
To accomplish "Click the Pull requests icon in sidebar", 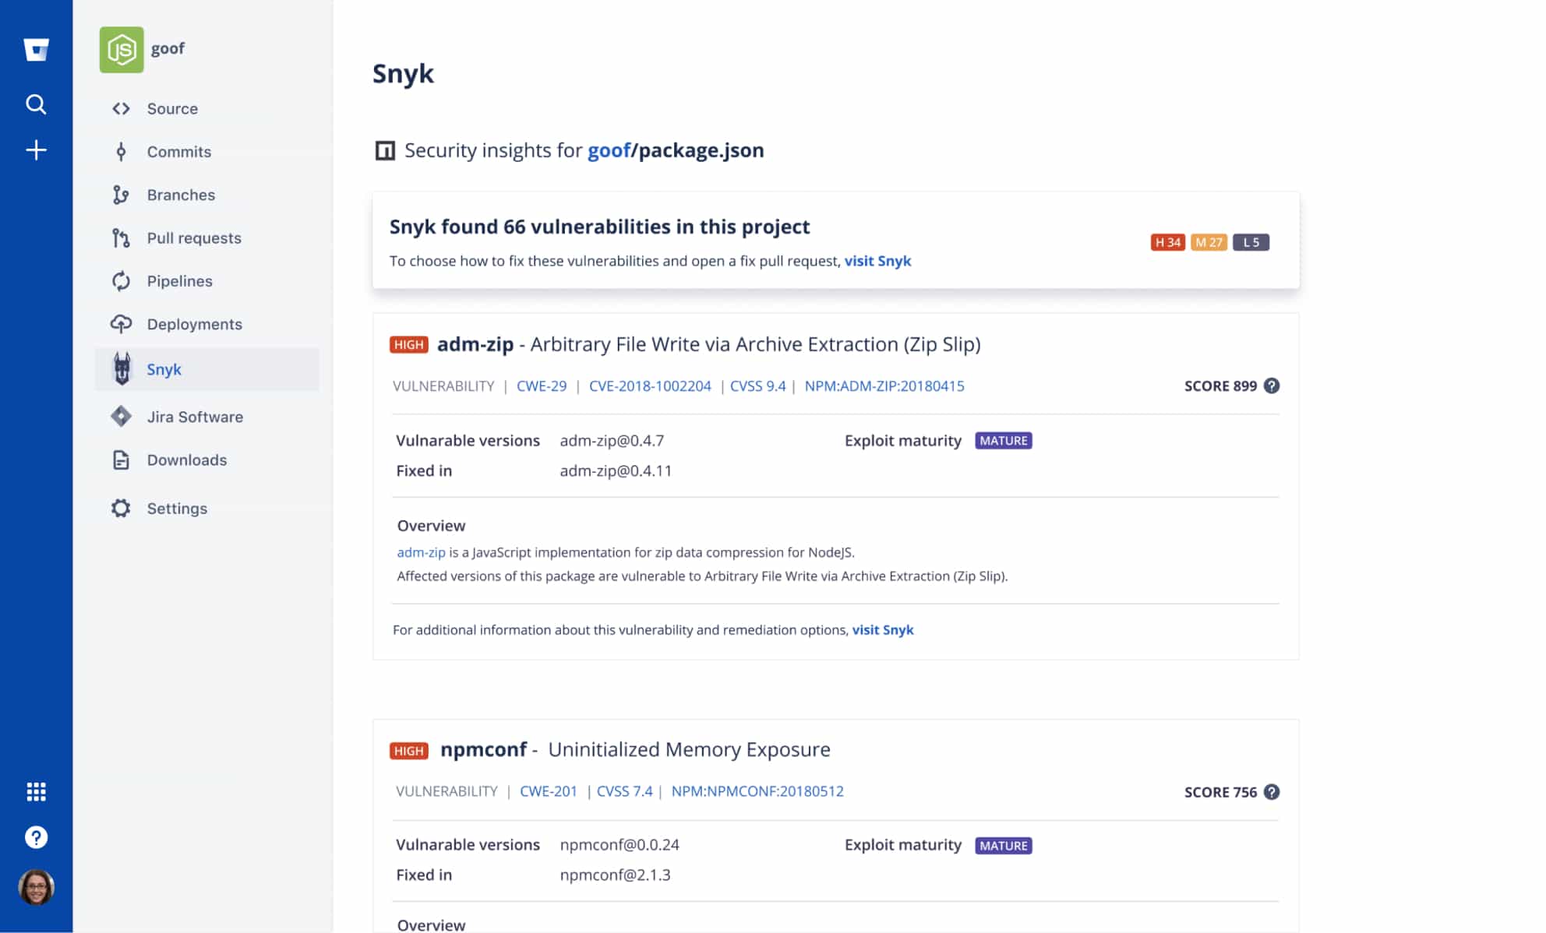I will [x=122, y=238].
